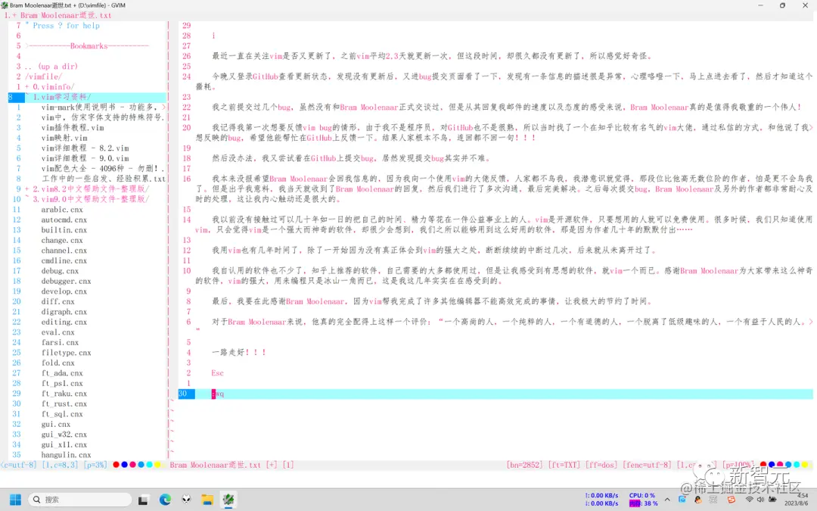The width and height of the screenshot is (817, 511).
Task: Click the '一路走好！！！' line
Action: (x=239, y=353)
